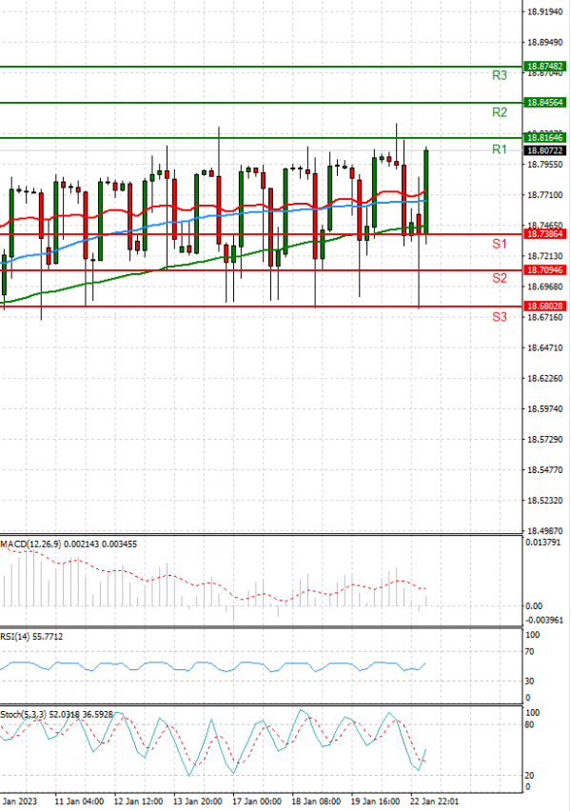The height and width of the screenshot is (811, 571).
Task: Click the 17 Jan 00:00 time label
Action: pos(257,801)
